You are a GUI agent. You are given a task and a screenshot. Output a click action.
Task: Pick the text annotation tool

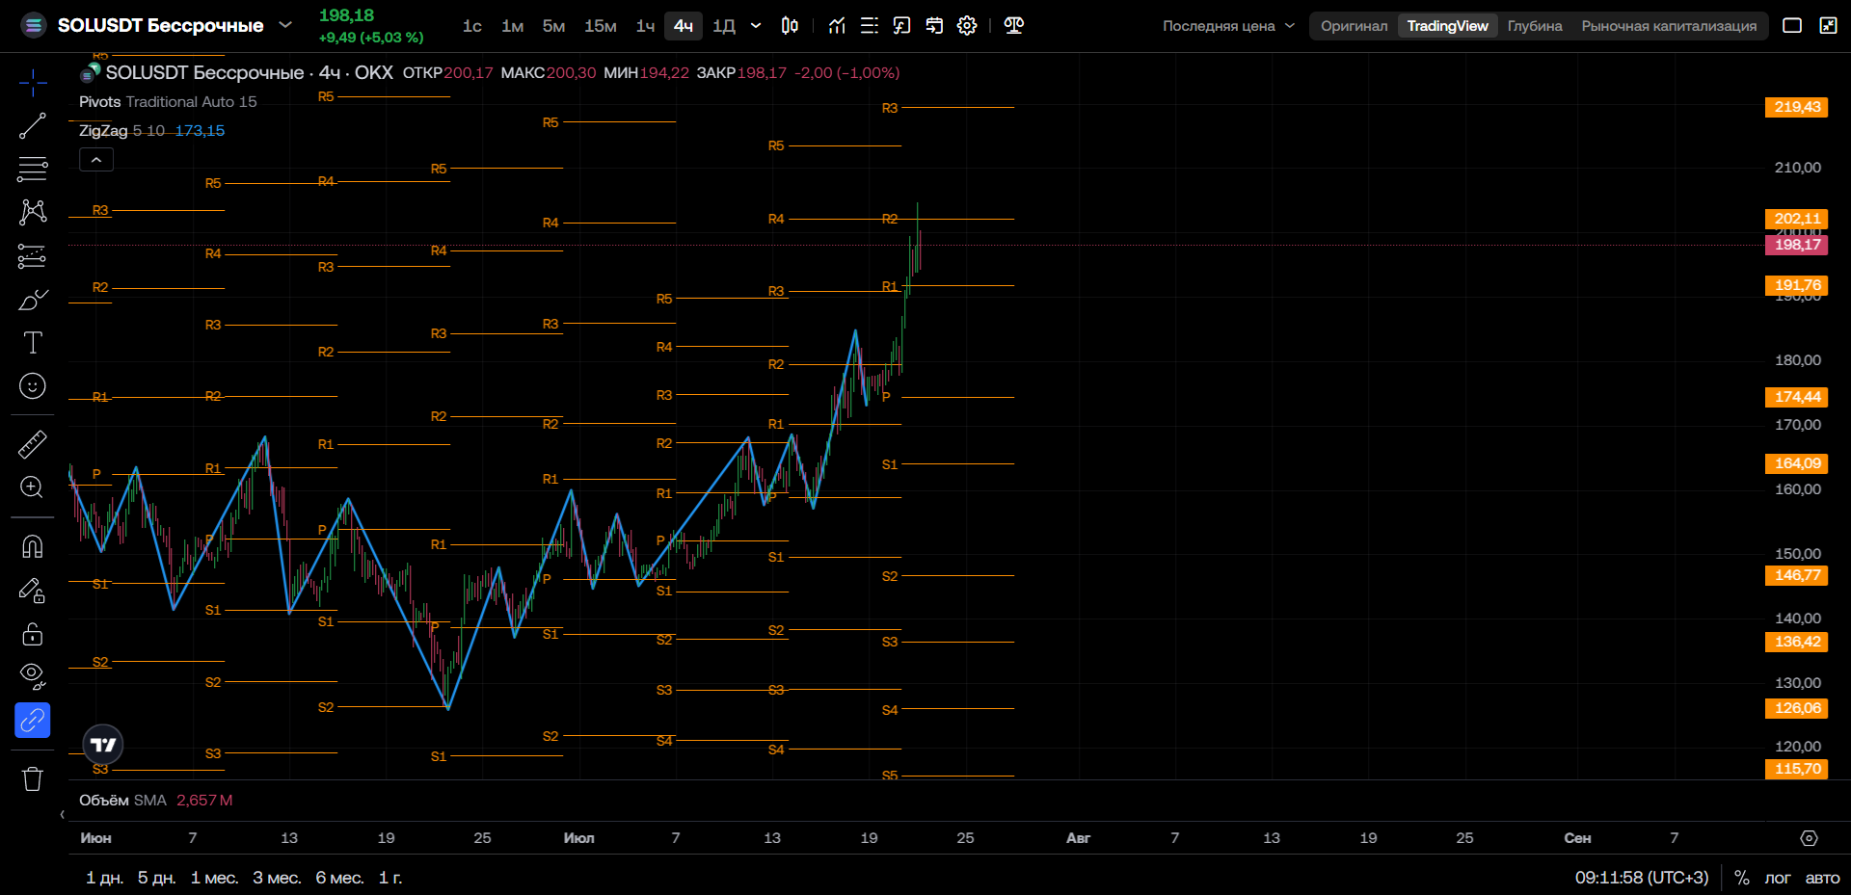coord(33,342)
